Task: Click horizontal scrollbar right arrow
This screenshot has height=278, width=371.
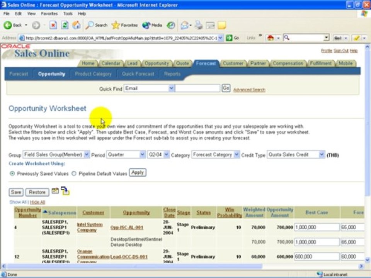Action: 361,266
